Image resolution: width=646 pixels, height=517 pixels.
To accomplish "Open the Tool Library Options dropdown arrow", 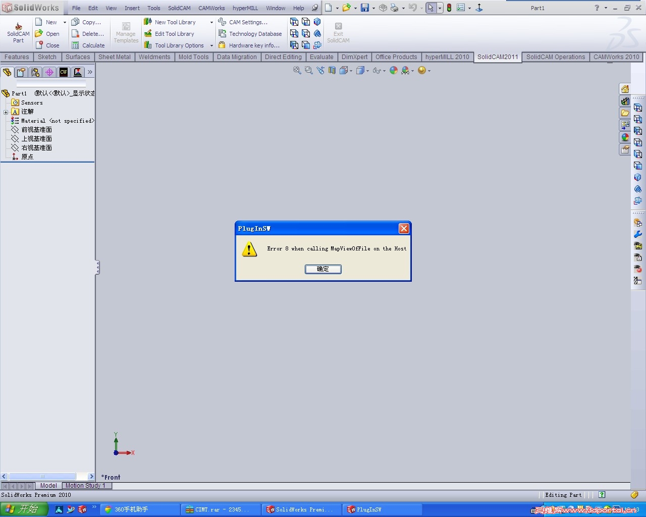I will [x=211, y=45].
